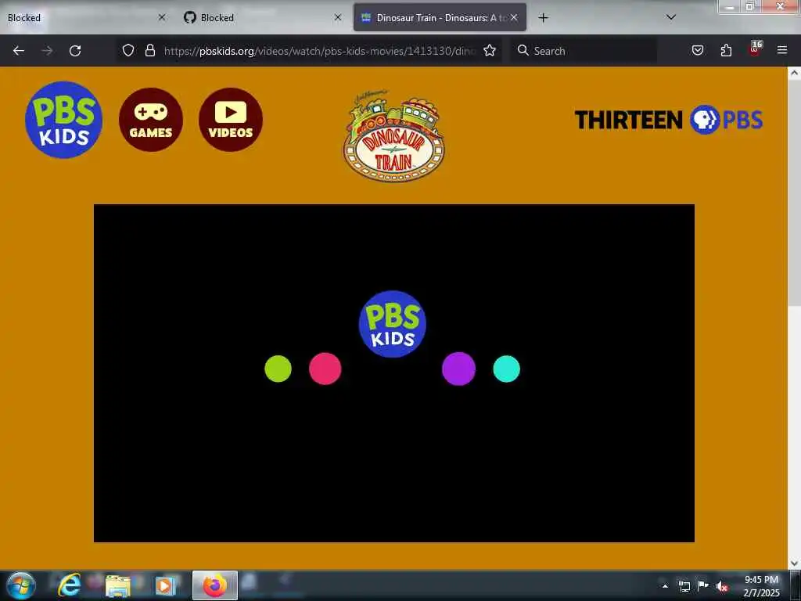The width and height of the screenshot is (801, 601).
Task: Open the PBS Kids home logo
Action: click(x=64, y=120)
